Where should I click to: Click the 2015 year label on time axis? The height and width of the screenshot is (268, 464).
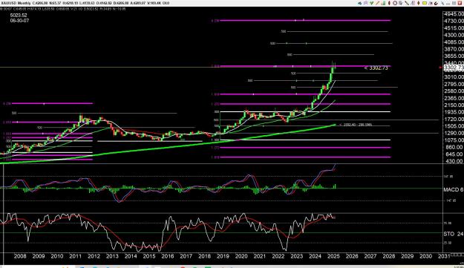click(148, 256)
